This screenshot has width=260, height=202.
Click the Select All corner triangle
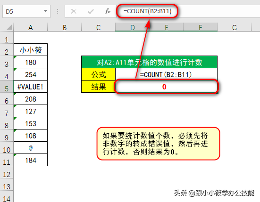(x=9, y=27)
